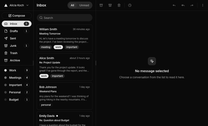The height and width of the screenshot is (126, 208).
Task: Click the Work label color dot
Action: pos(6,70)
